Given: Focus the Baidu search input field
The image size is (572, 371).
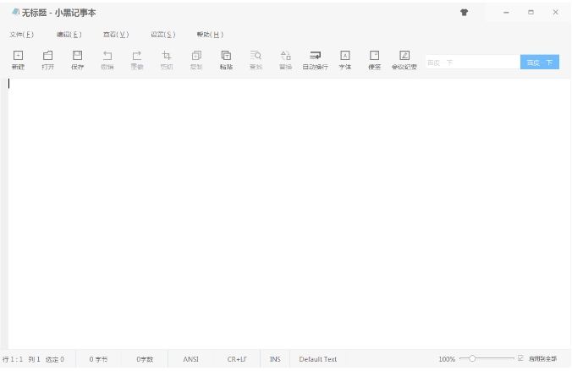Looking at the screenshot, I should [472, 63].
